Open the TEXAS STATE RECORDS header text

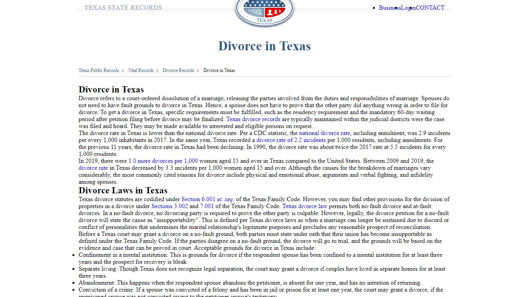coord(123,8)
